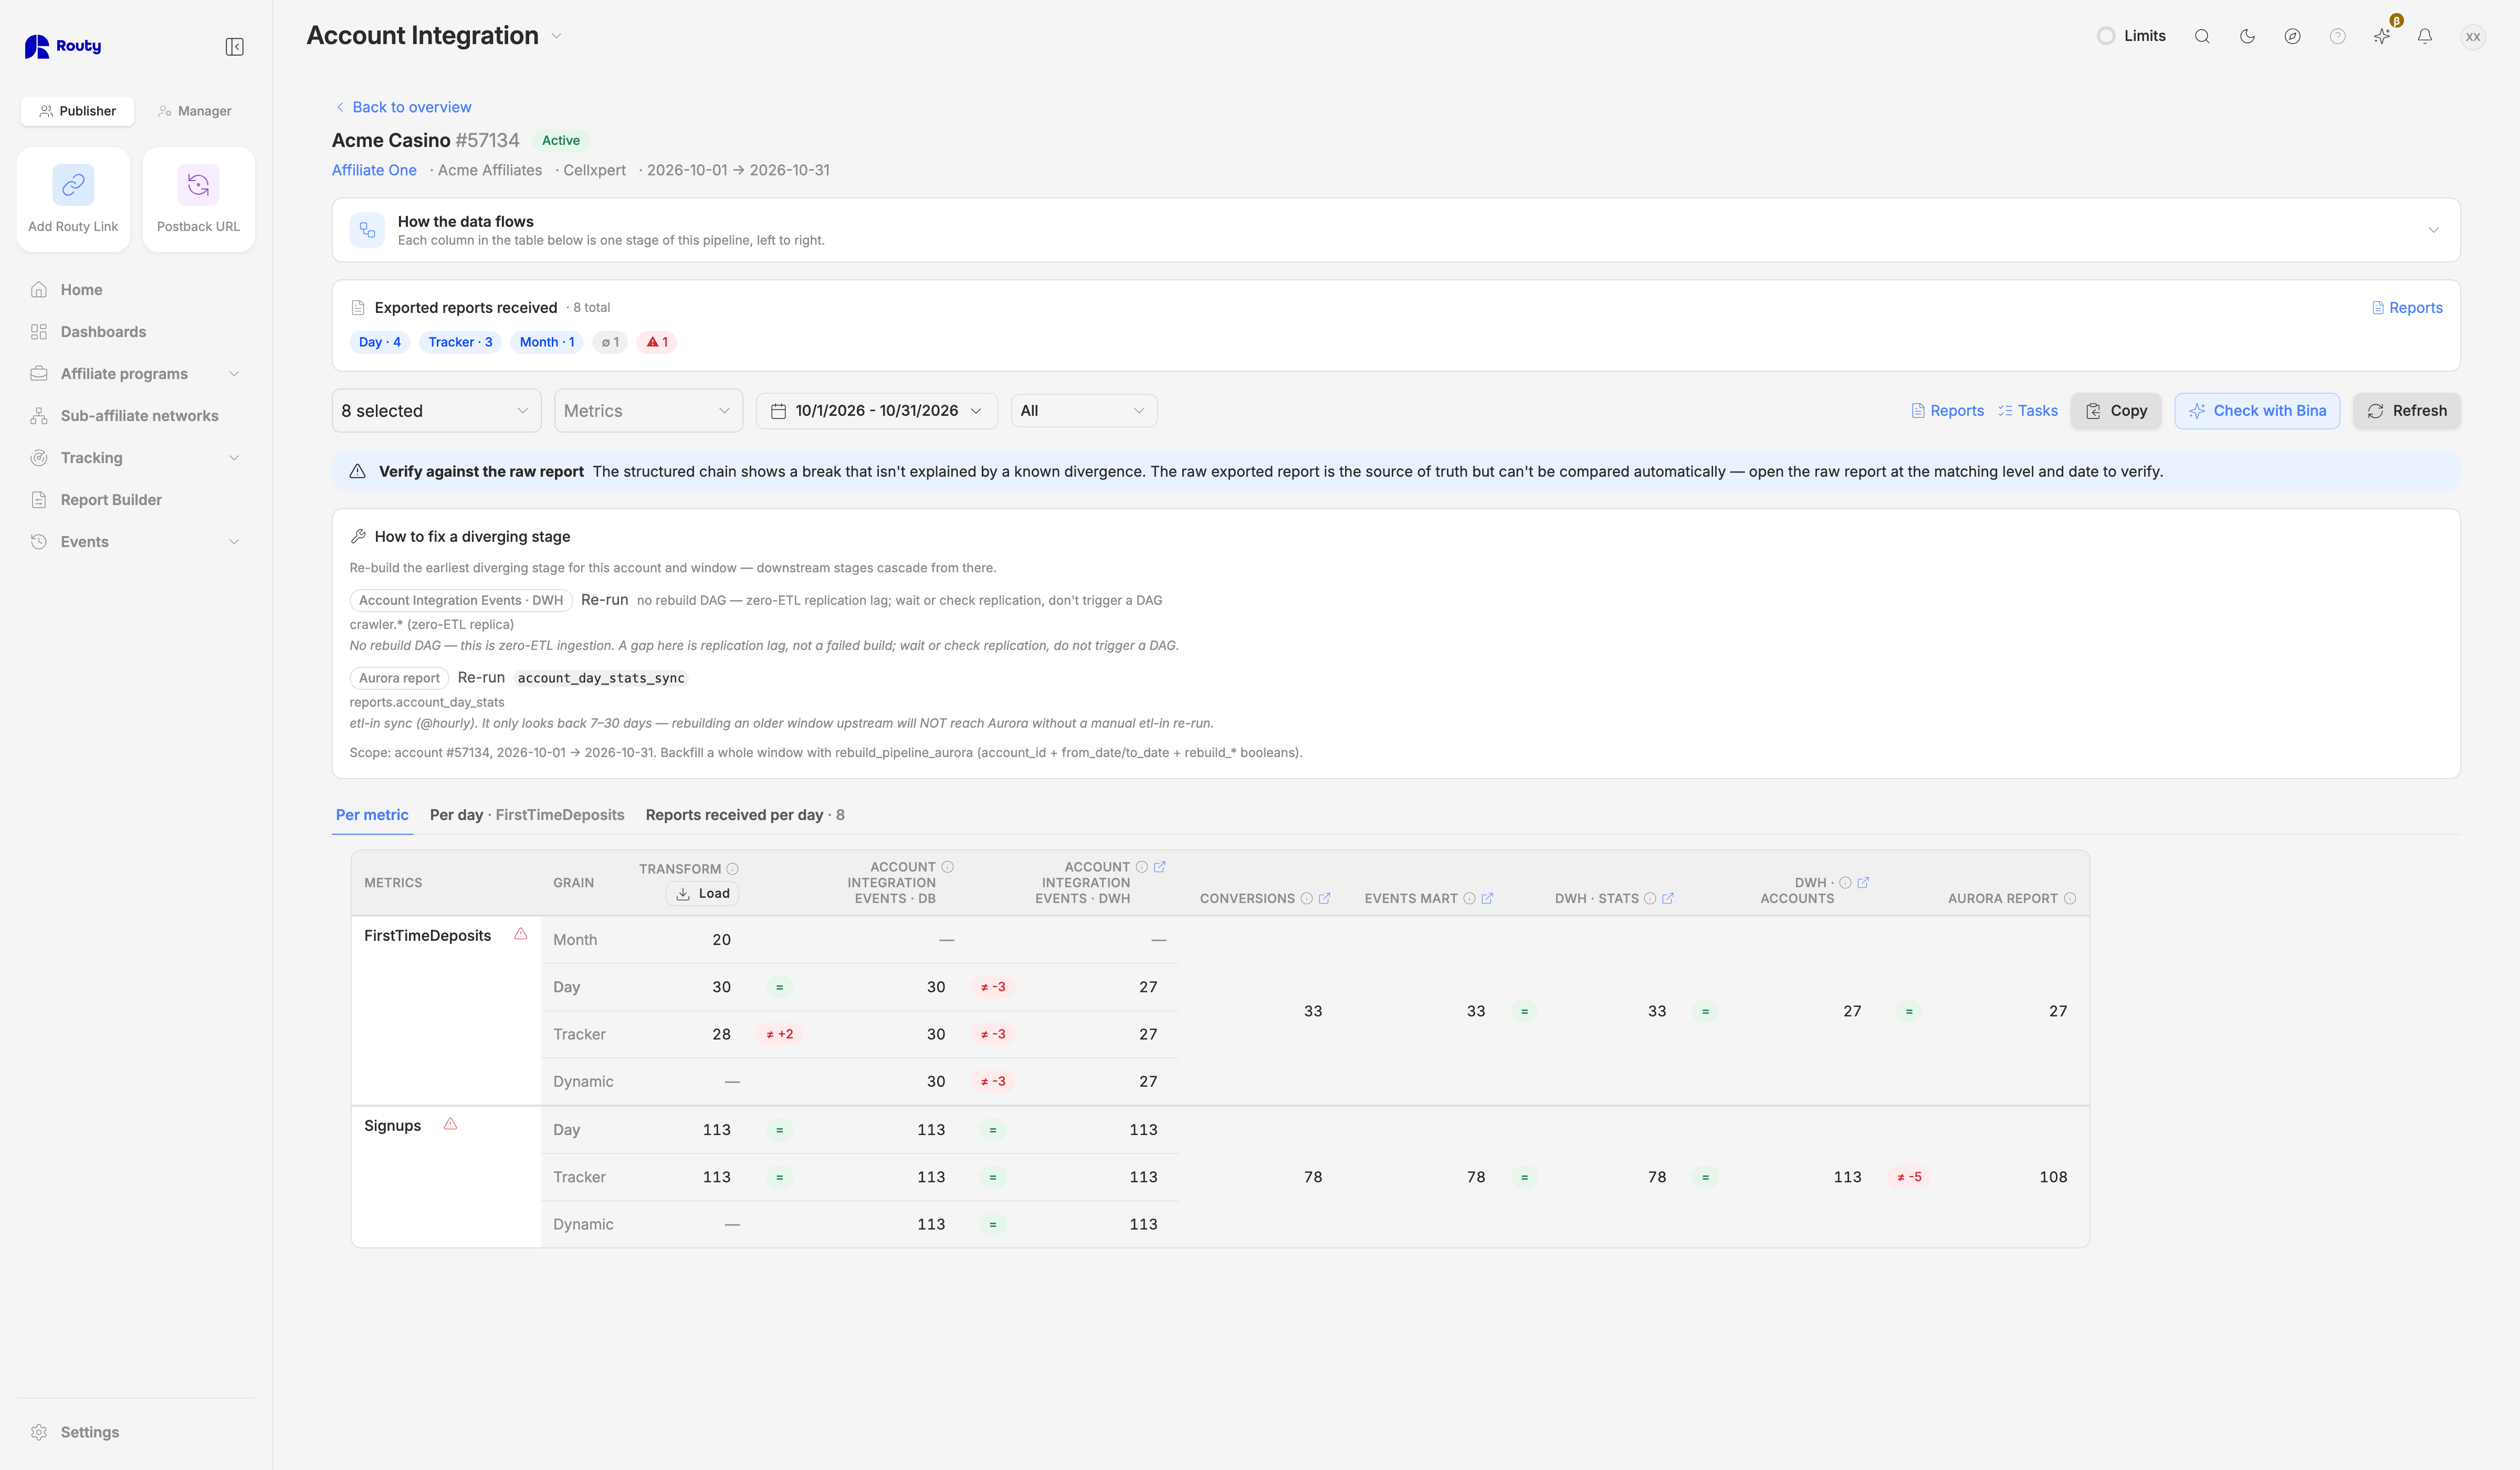Expand Events menu

pos(136,542)
